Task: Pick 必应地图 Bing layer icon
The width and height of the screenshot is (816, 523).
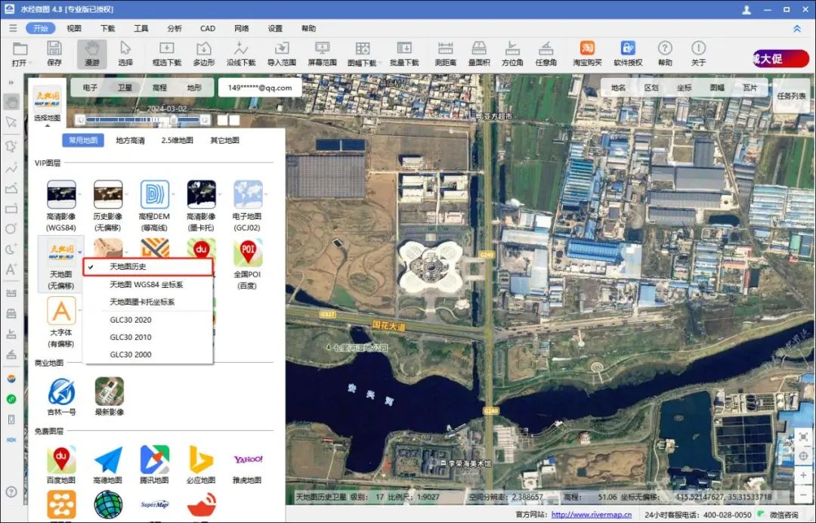Action: (201, 460)
